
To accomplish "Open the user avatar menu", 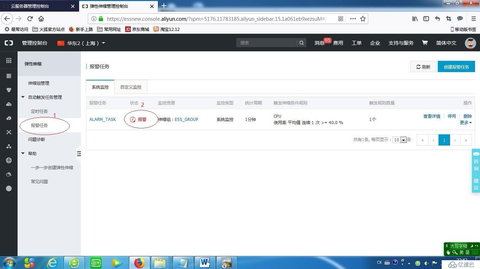I will pyautogui.click(x=471, y=43).
